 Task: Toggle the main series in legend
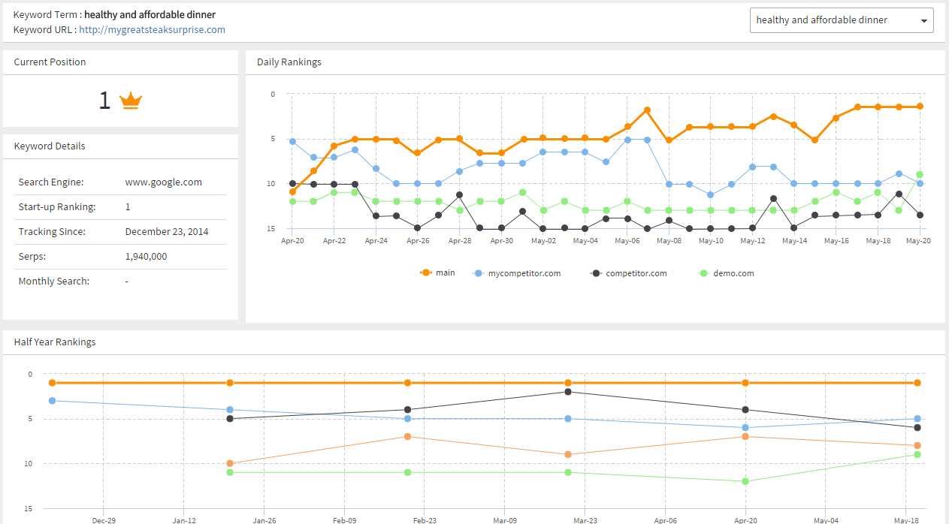tap(437, 273)
